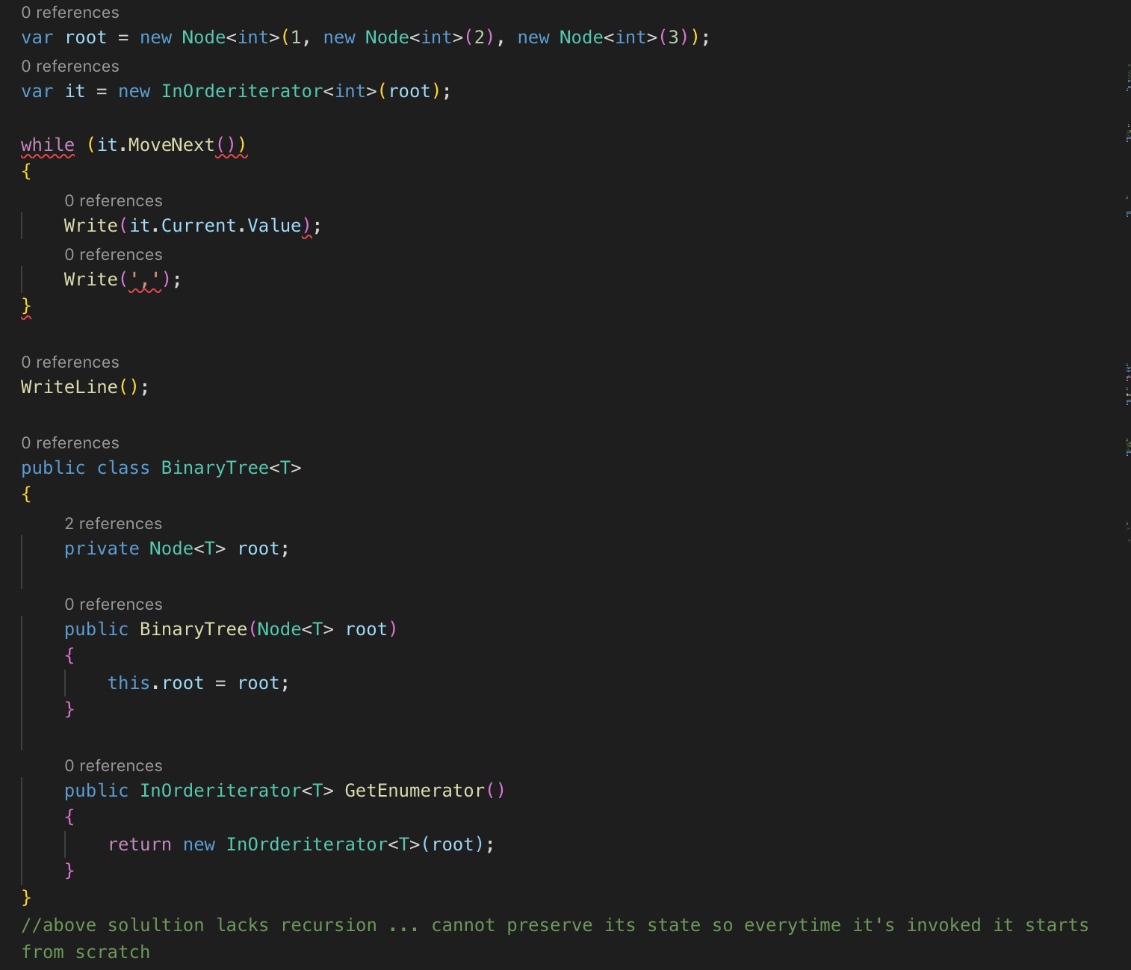
Task: Click the closing brace of BinaryTree class
Action: click(26, 897)
